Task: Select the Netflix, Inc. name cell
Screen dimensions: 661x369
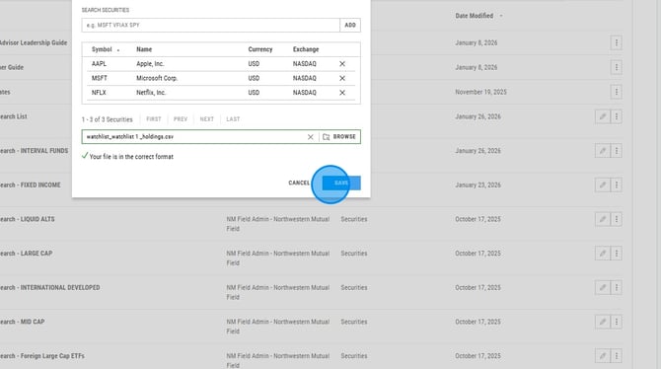Action: [151, 93]
